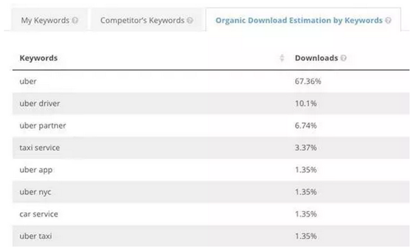
Task: Click the car service keyword
Action: (39, 214)
